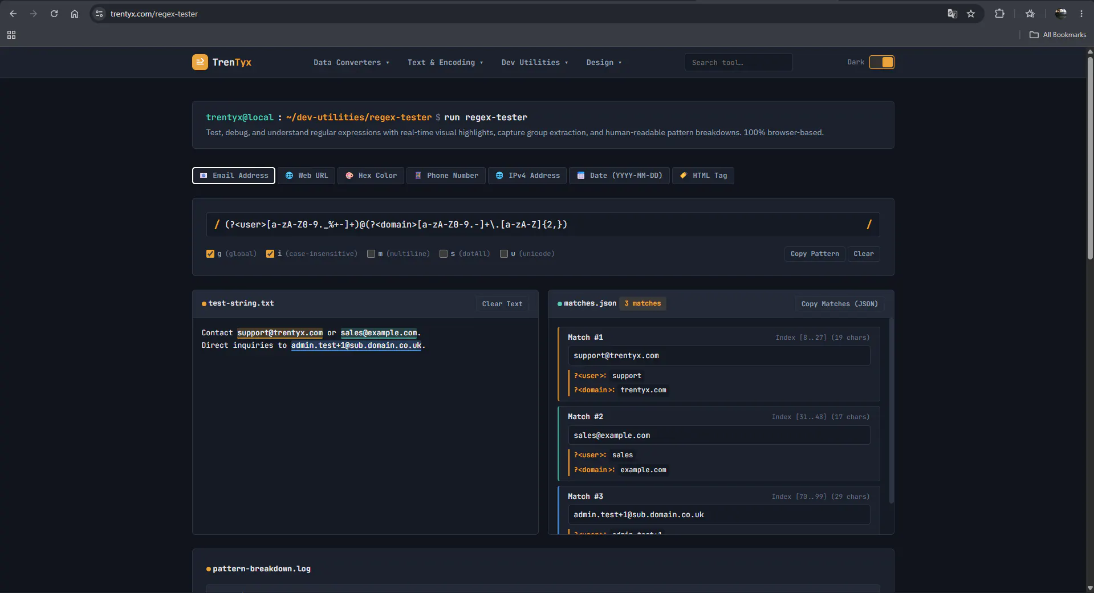Open the Dev Utilities dropdown menu
Viewport: 1094px width, 593px height.
535,62
